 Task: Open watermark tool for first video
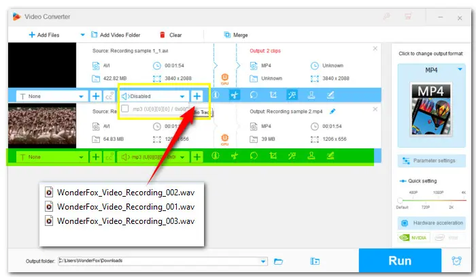tap(311, 95)
